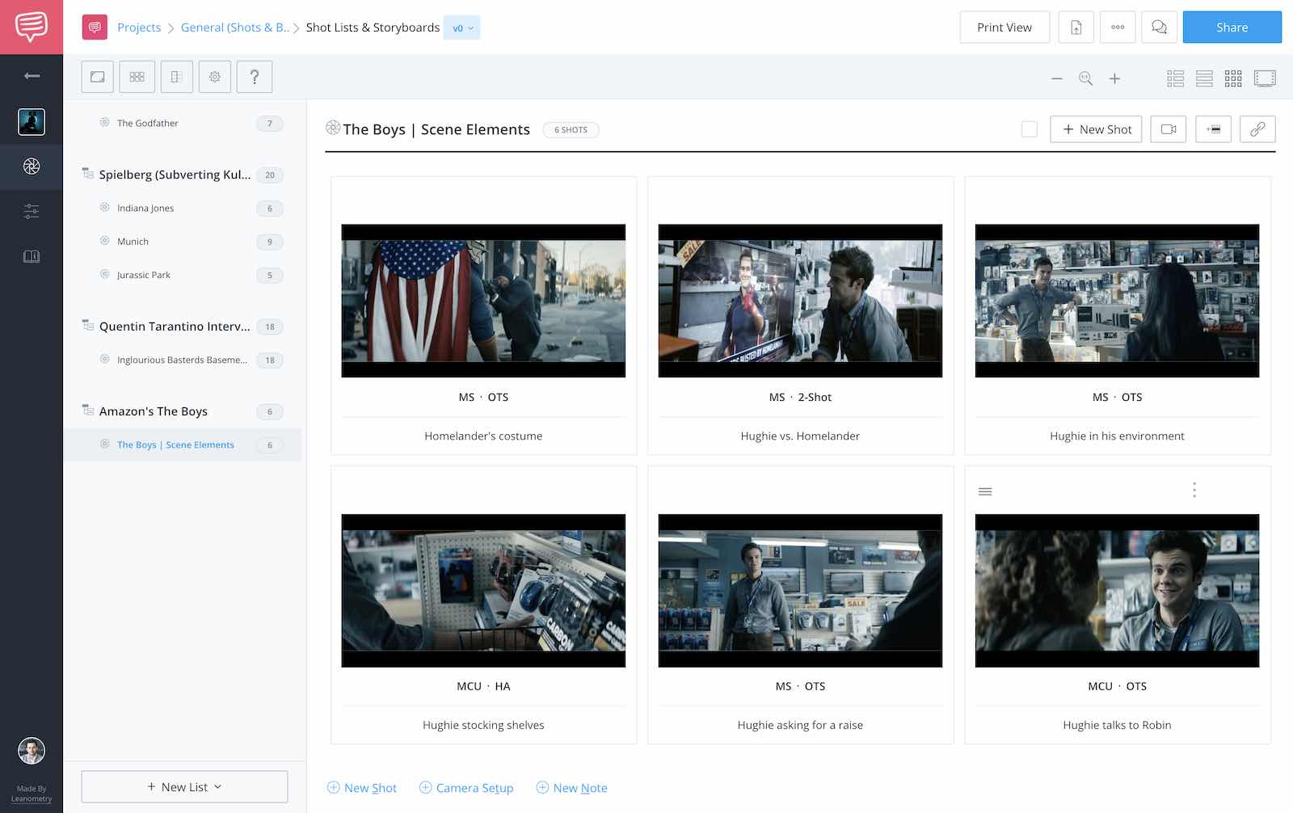1293x813 pixels.
Task: Collapse Spielberg (Subverting Kul... group
Action: tap(88, 174)
